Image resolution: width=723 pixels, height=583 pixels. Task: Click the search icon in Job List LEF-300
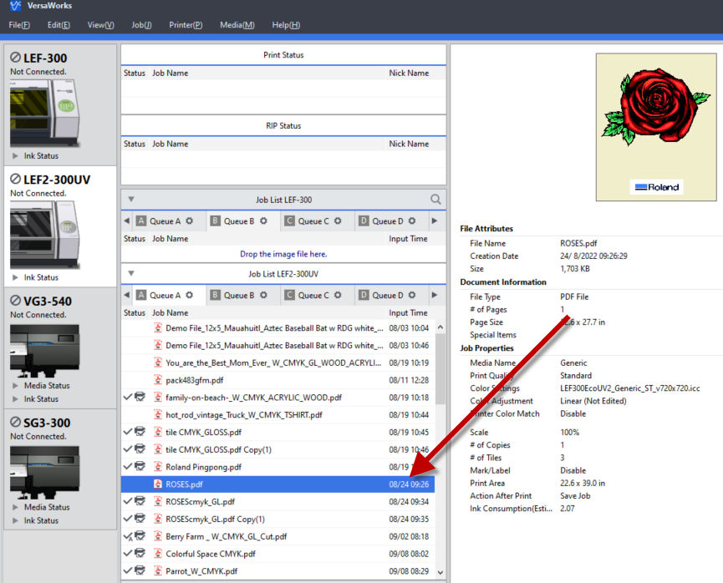(435, 199)
